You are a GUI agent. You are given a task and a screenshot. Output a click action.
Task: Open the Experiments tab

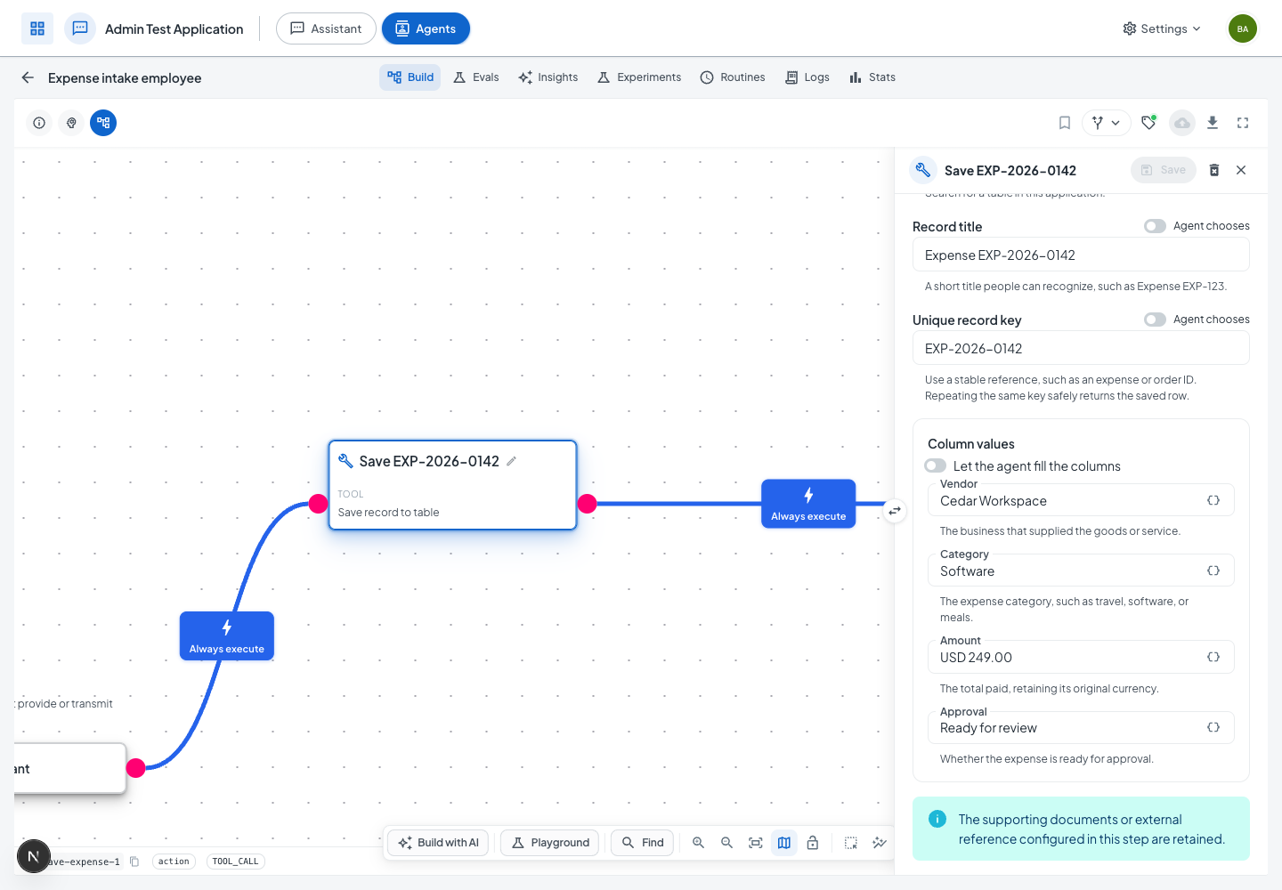coord(639,77)
